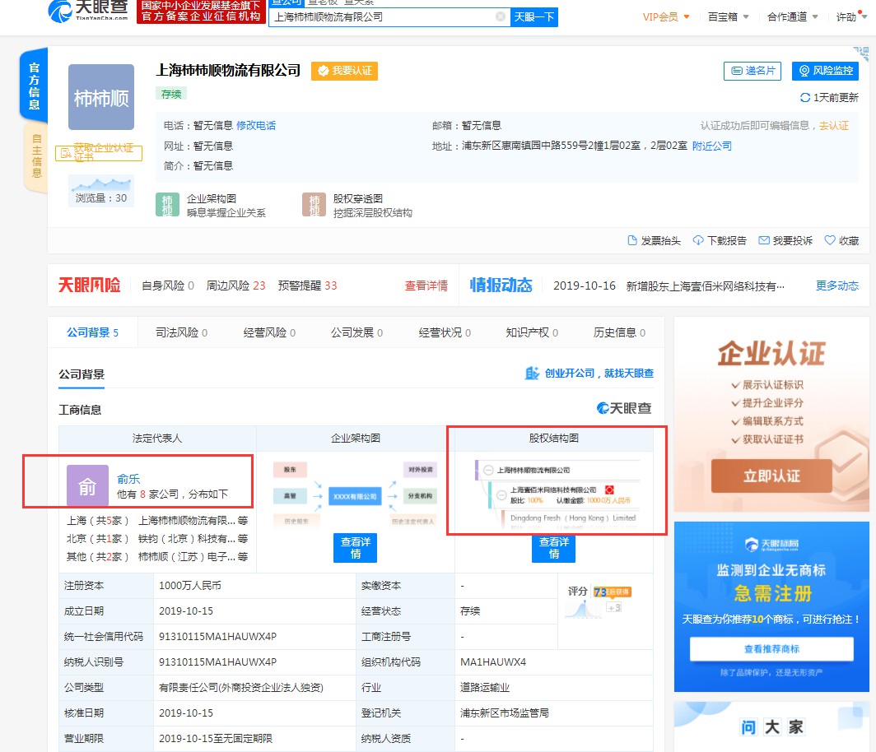The width and height of the screenshot is (876, 752).
Task: Click the 柿柿顺 company logo tile
Action: coord(101,97)
